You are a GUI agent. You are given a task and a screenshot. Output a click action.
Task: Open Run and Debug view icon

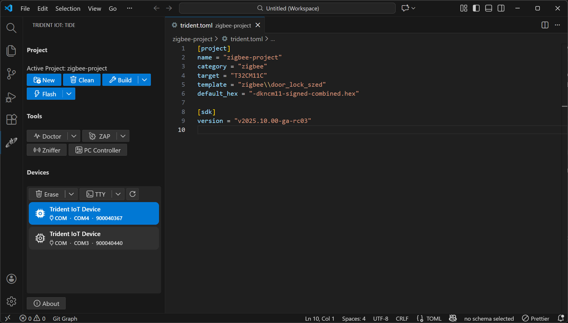11,97
